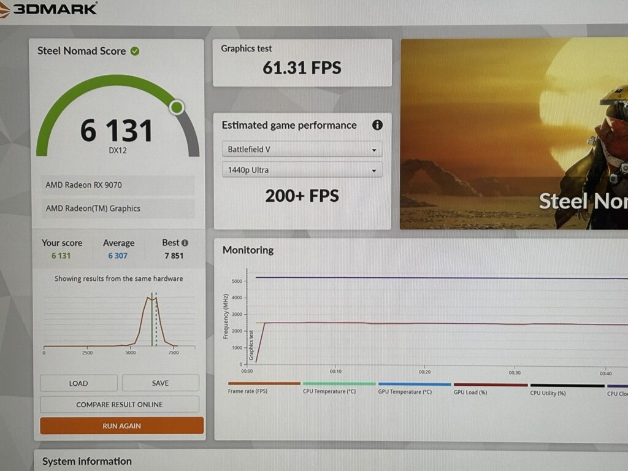Toggle the GPU Temperature legend series

click(405, 391)
